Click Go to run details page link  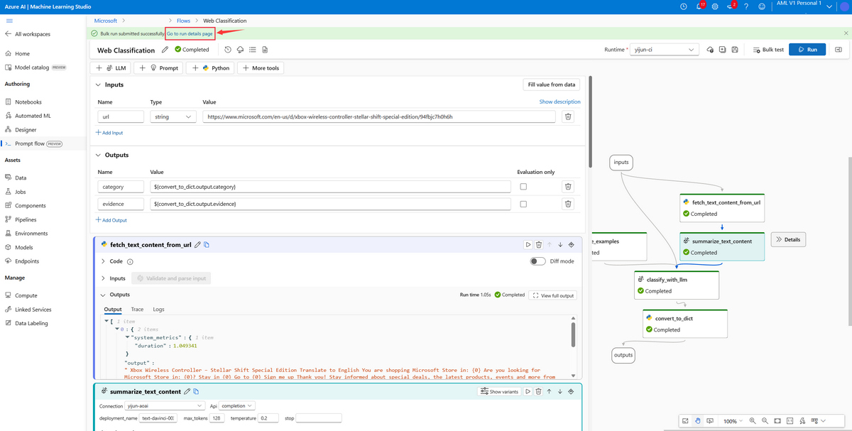click(x=190, y=33)
